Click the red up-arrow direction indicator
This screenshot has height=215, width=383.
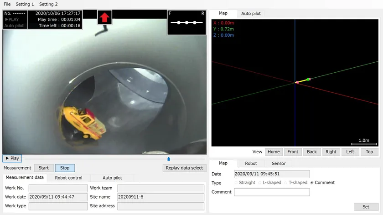point(105,18)
